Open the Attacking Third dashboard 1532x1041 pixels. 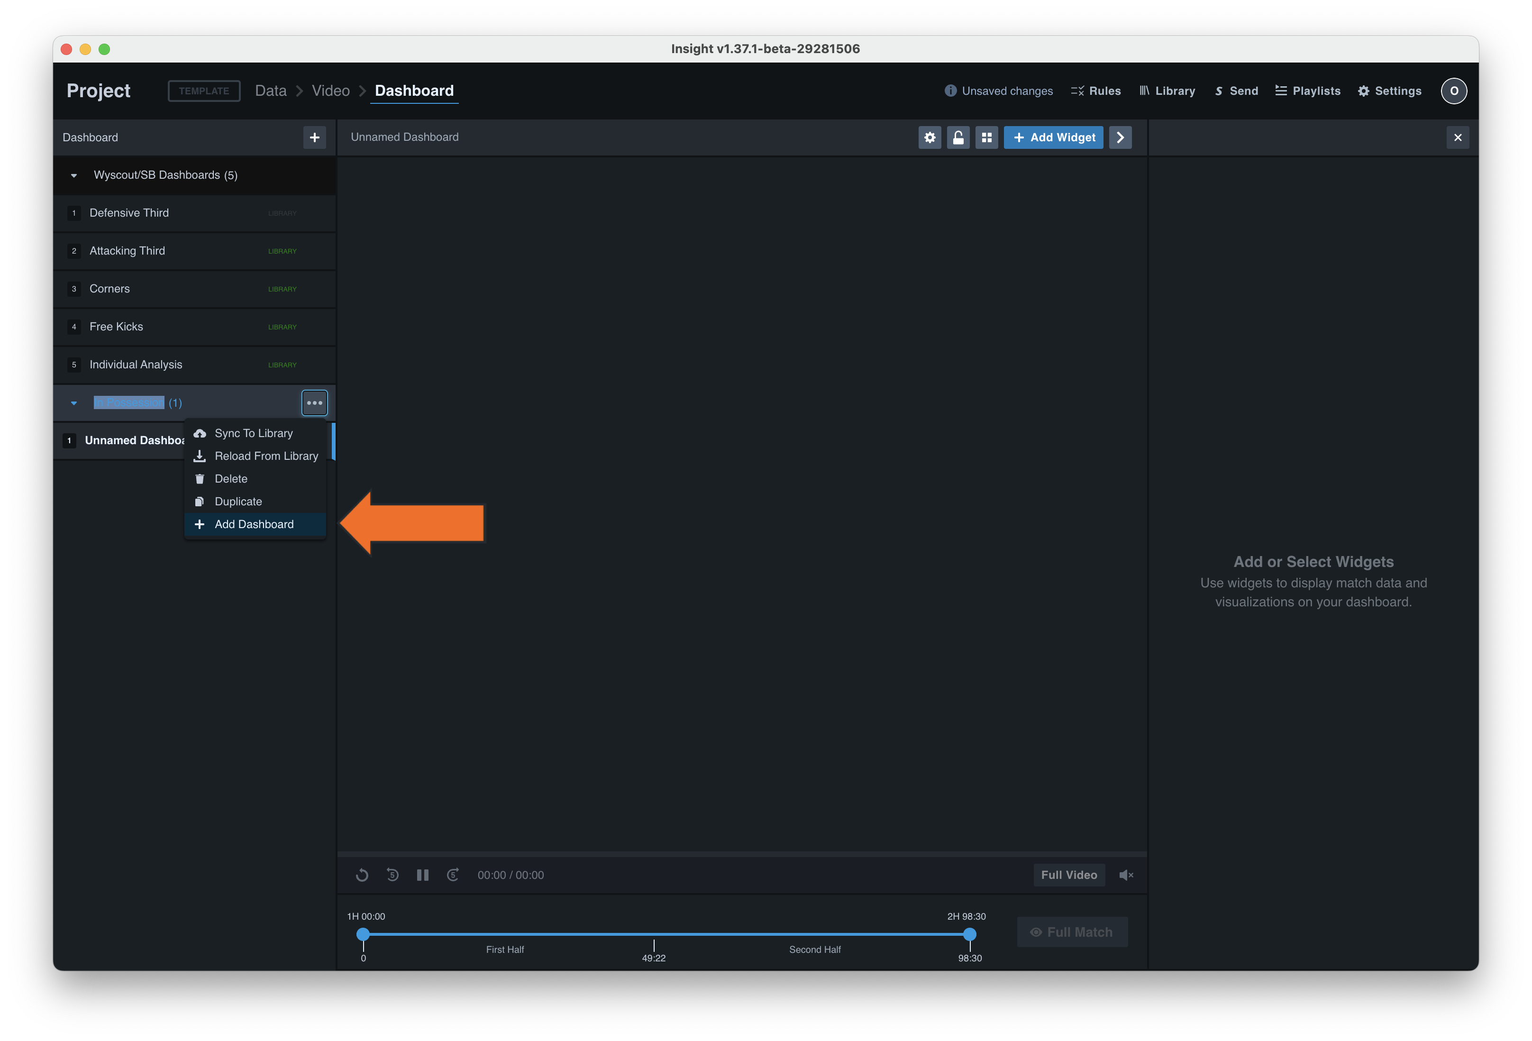click(x=194, y=251)
